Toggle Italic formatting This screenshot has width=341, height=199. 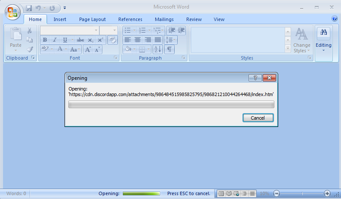point(55,40)
